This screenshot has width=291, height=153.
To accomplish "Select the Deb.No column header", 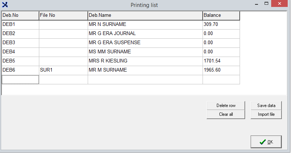I will tap(20, 15).
